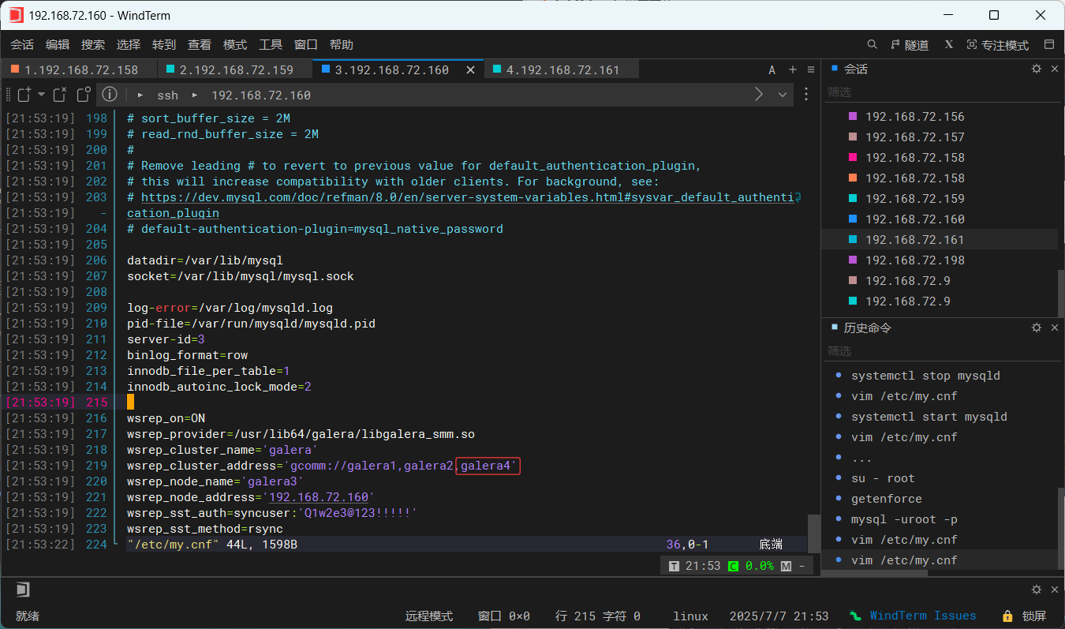This screenshot has width=1065, height=629.
Task: Open the vertical ellipsis menu in the toolbar
Action: 805,95
